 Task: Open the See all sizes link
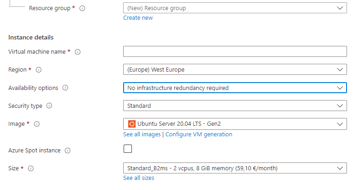[138, 178]
